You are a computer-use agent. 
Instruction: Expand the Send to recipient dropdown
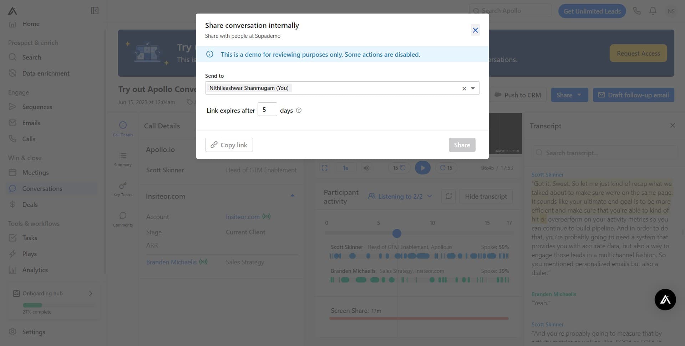(x=473, y=88)
